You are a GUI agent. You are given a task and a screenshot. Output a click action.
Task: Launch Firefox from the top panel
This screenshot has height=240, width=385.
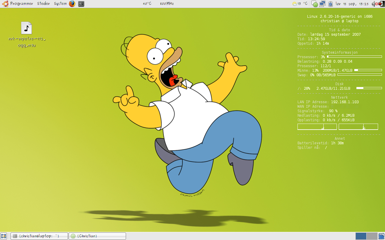[72, 4]
